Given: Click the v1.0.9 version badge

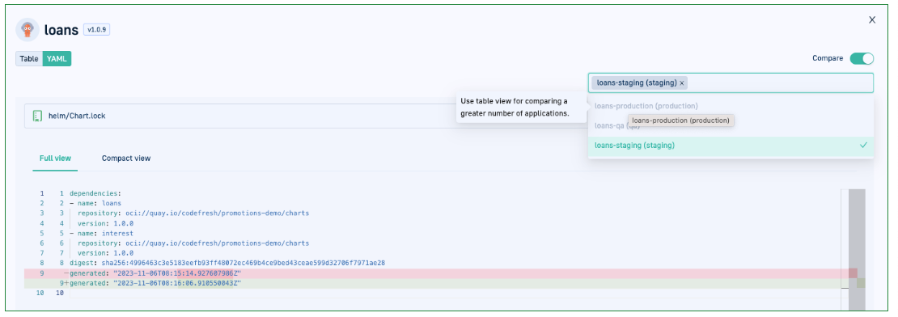Looking at the screenshot, I should pos(96,29).
